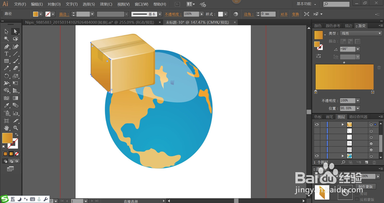Image resolution: width=384 pixels, height=203 pixels.
Task: Select the Shape Builder tool
Action: pos(7,91)
